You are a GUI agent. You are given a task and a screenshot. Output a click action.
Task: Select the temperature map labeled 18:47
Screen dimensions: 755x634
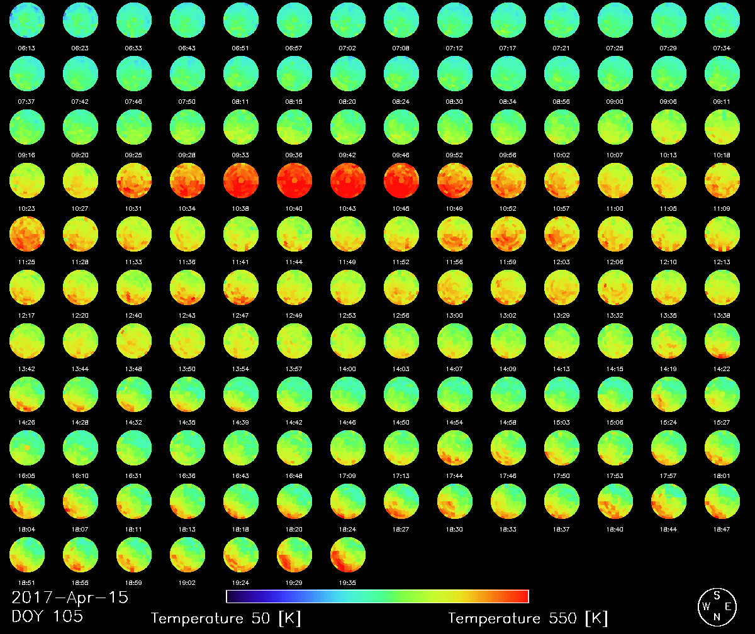pos(722,501)
